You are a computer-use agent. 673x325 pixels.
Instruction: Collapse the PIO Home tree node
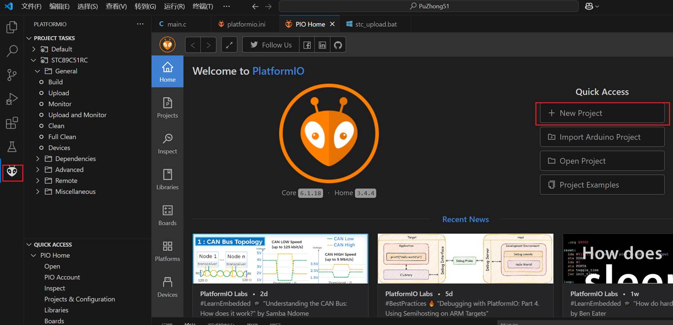point(34,255)
